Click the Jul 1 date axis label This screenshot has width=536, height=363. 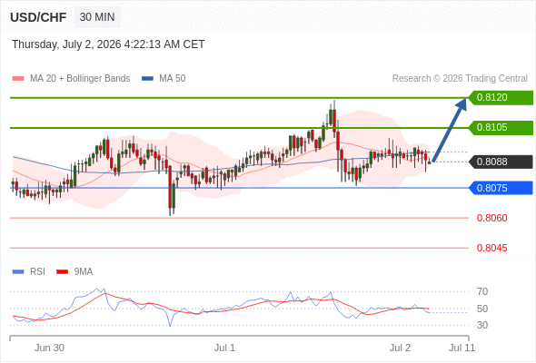[224, 348]
